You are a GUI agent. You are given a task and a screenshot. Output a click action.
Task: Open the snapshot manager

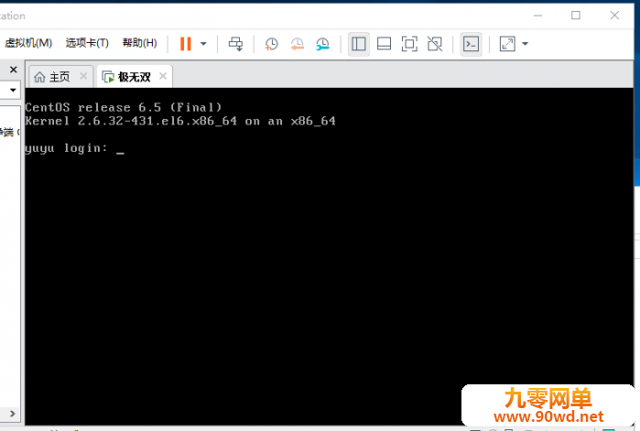tap(322, 44)
